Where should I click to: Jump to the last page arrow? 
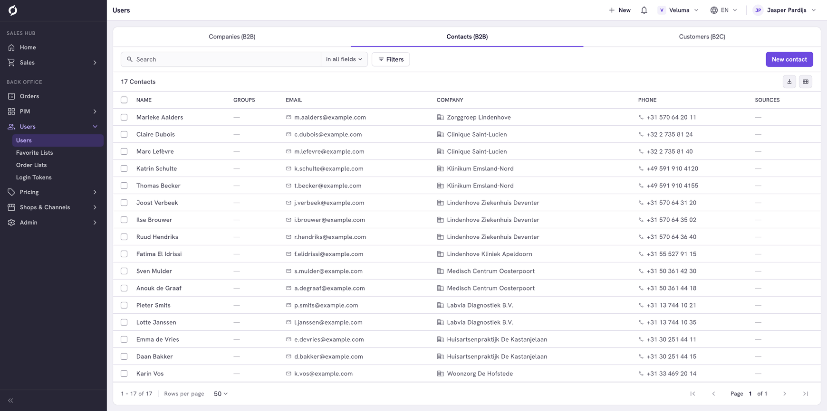806,394
